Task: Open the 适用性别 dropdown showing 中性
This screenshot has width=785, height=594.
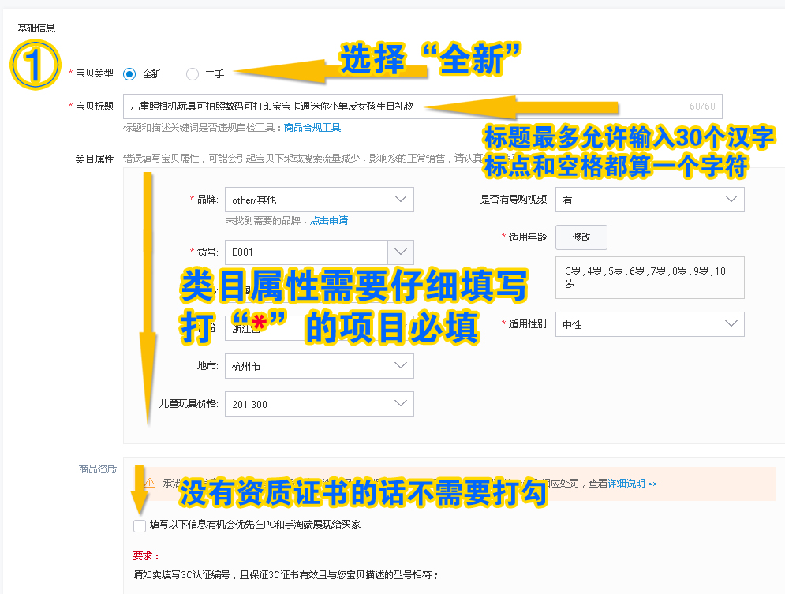Action: 649,324
